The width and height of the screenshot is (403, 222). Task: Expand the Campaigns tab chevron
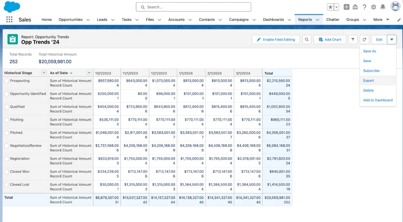point(254,20)
